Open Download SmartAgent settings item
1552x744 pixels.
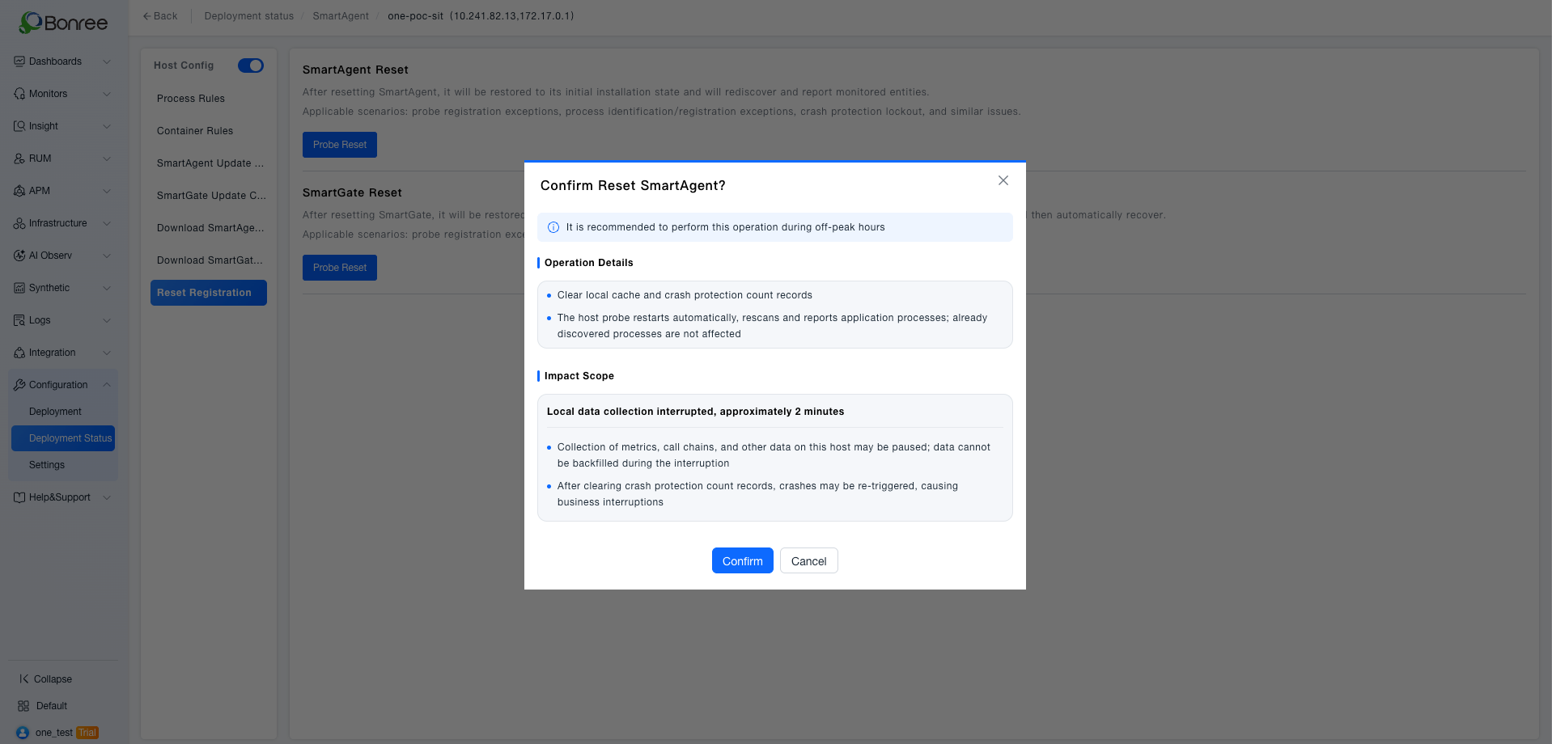209,228
